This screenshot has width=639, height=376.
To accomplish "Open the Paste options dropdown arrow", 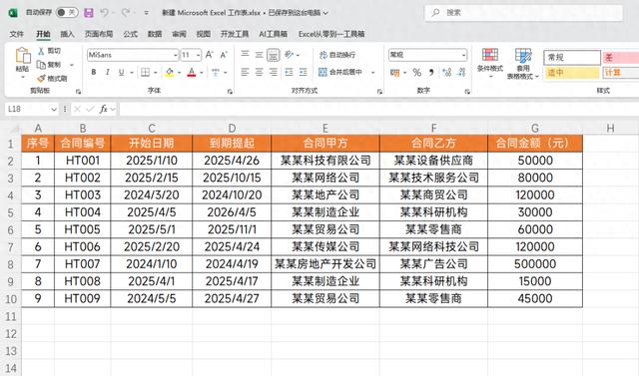I will point(23,78).
